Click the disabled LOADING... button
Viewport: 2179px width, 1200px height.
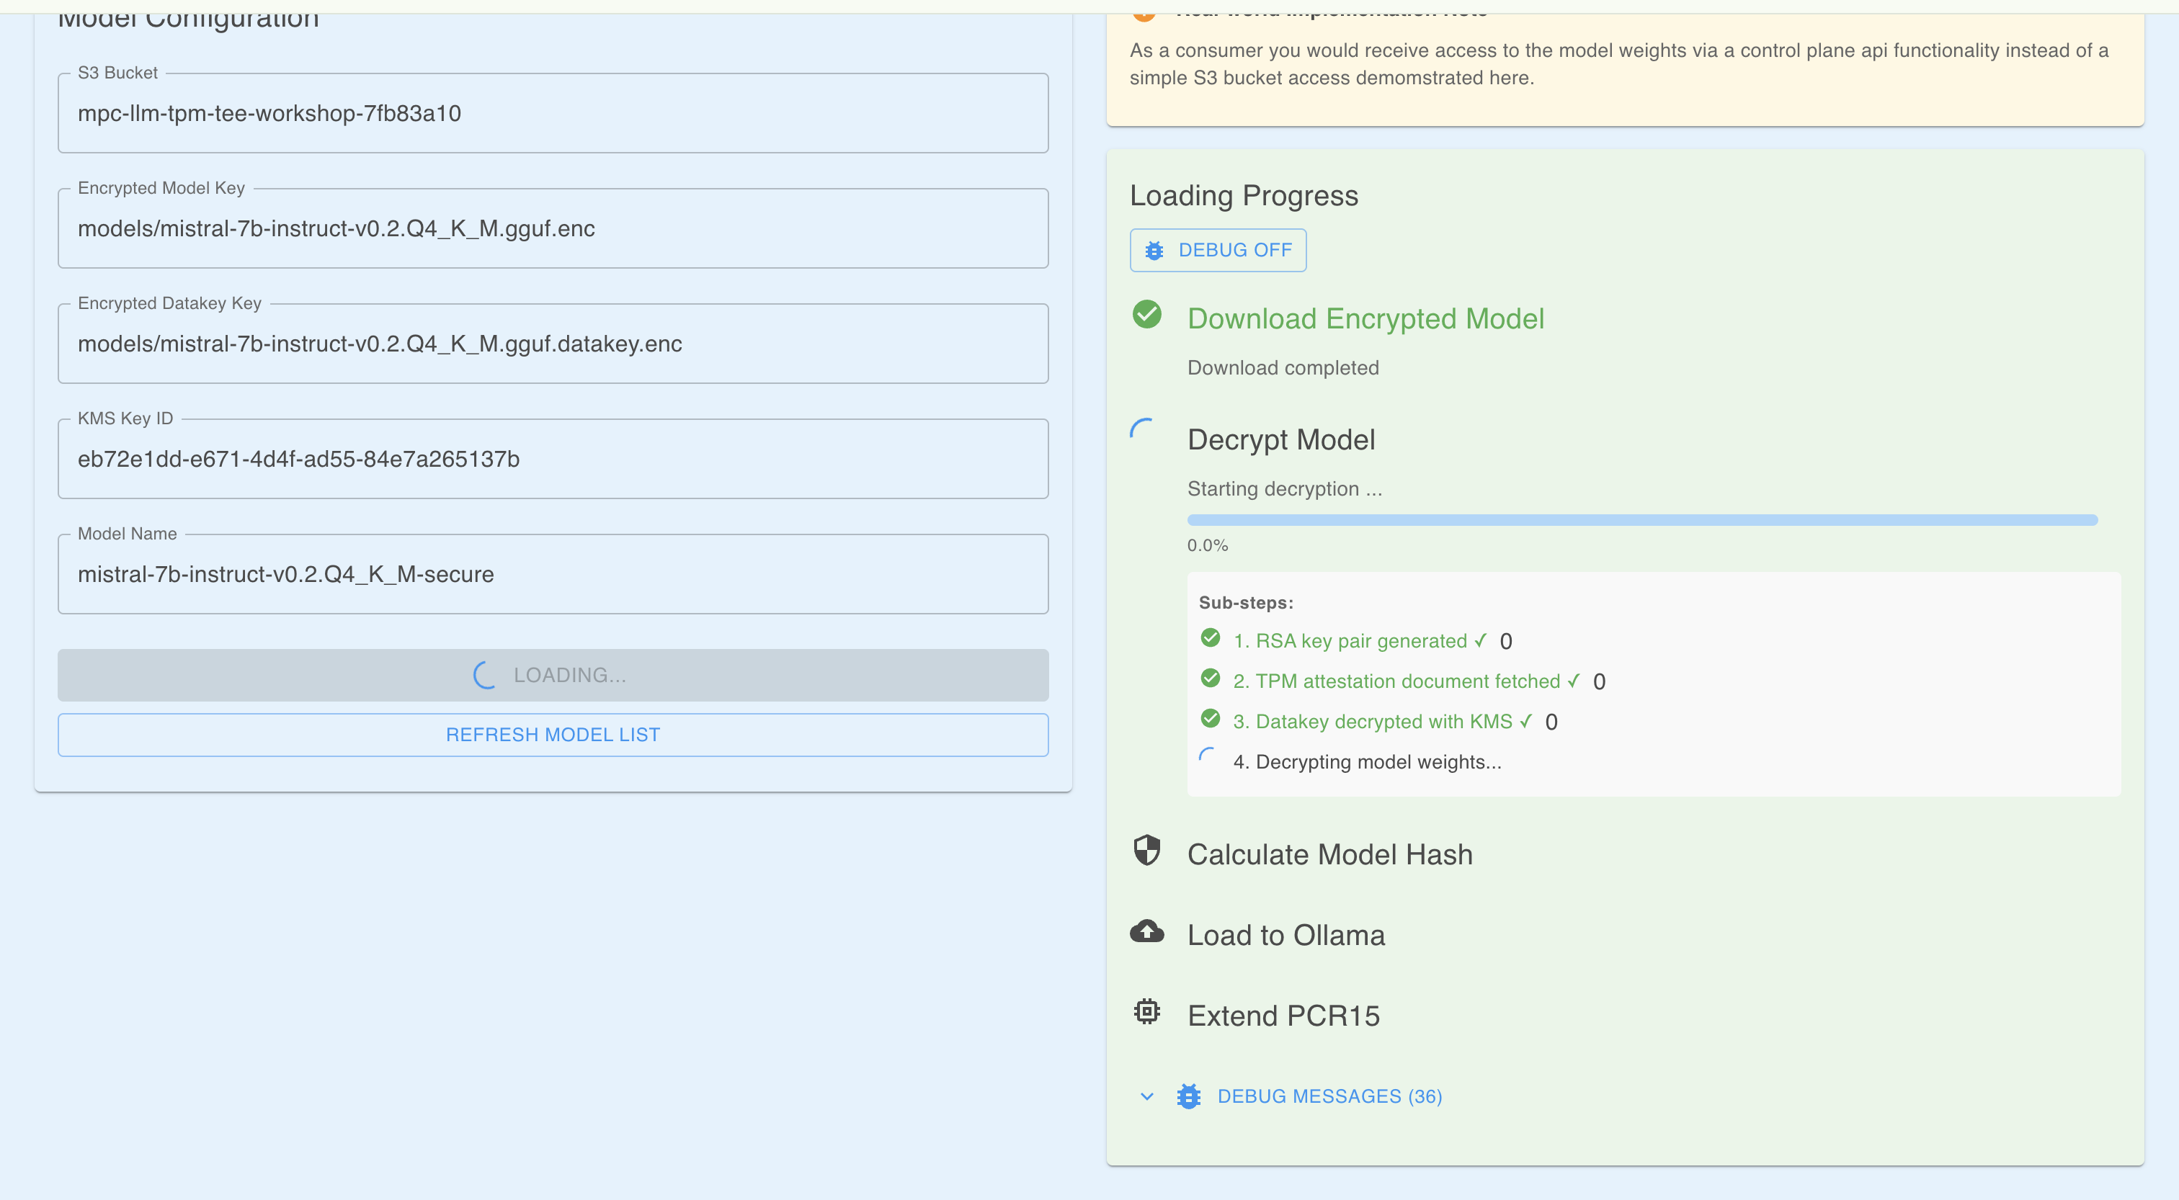553,675
